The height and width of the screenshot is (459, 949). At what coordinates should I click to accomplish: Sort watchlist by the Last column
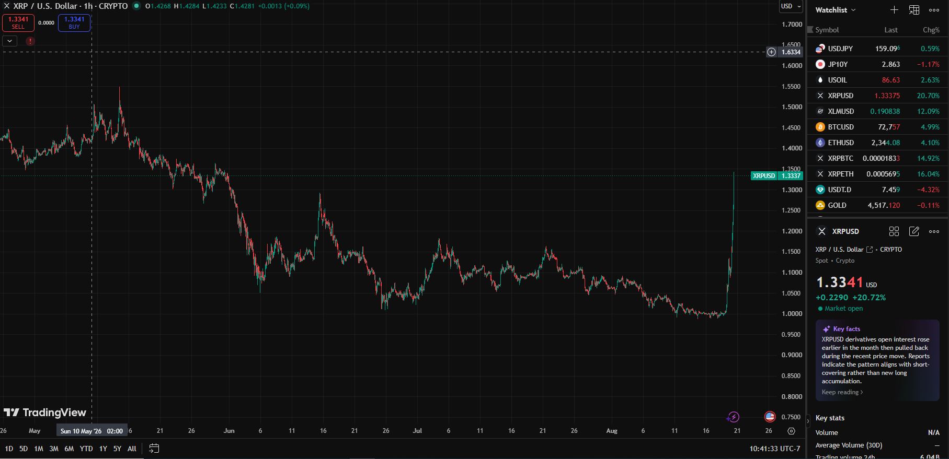[x=891, y=30]
